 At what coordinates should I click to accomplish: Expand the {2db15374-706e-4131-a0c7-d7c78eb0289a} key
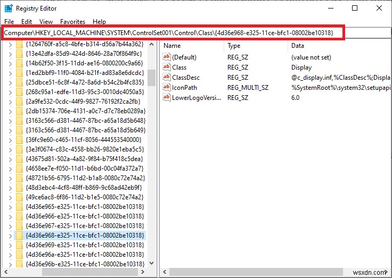pos(10,112)
